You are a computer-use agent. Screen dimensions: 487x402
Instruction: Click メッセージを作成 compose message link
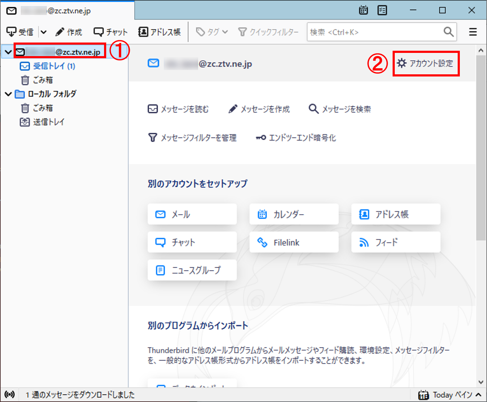pos(259,109)
